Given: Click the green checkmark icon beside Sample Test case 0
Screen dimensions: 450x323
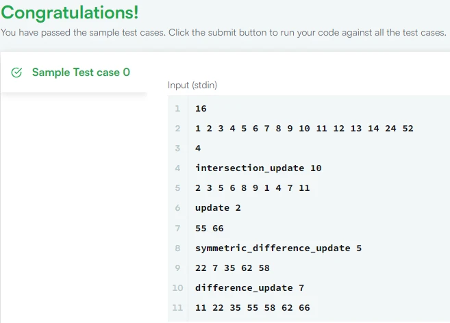Looking at the screenshot, I should (x=17, y=73).
